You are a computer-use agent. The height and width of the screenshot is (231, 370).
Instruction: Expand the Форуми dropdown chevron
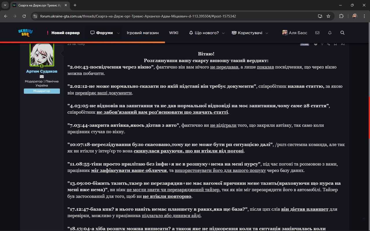pos(118,33)
